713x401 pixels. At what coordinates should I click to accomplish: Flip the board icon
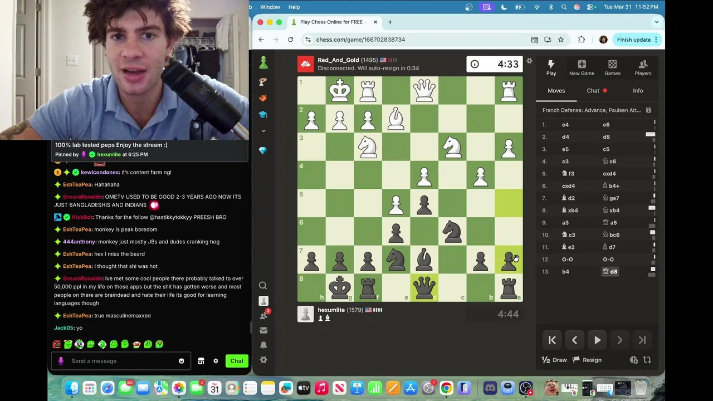647,360
